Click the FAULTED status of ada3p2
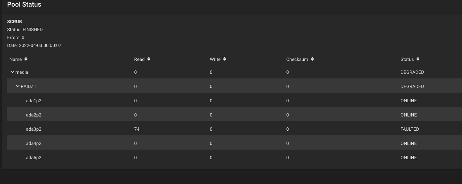Screen dimensions: 462x184 pos(410,129)
